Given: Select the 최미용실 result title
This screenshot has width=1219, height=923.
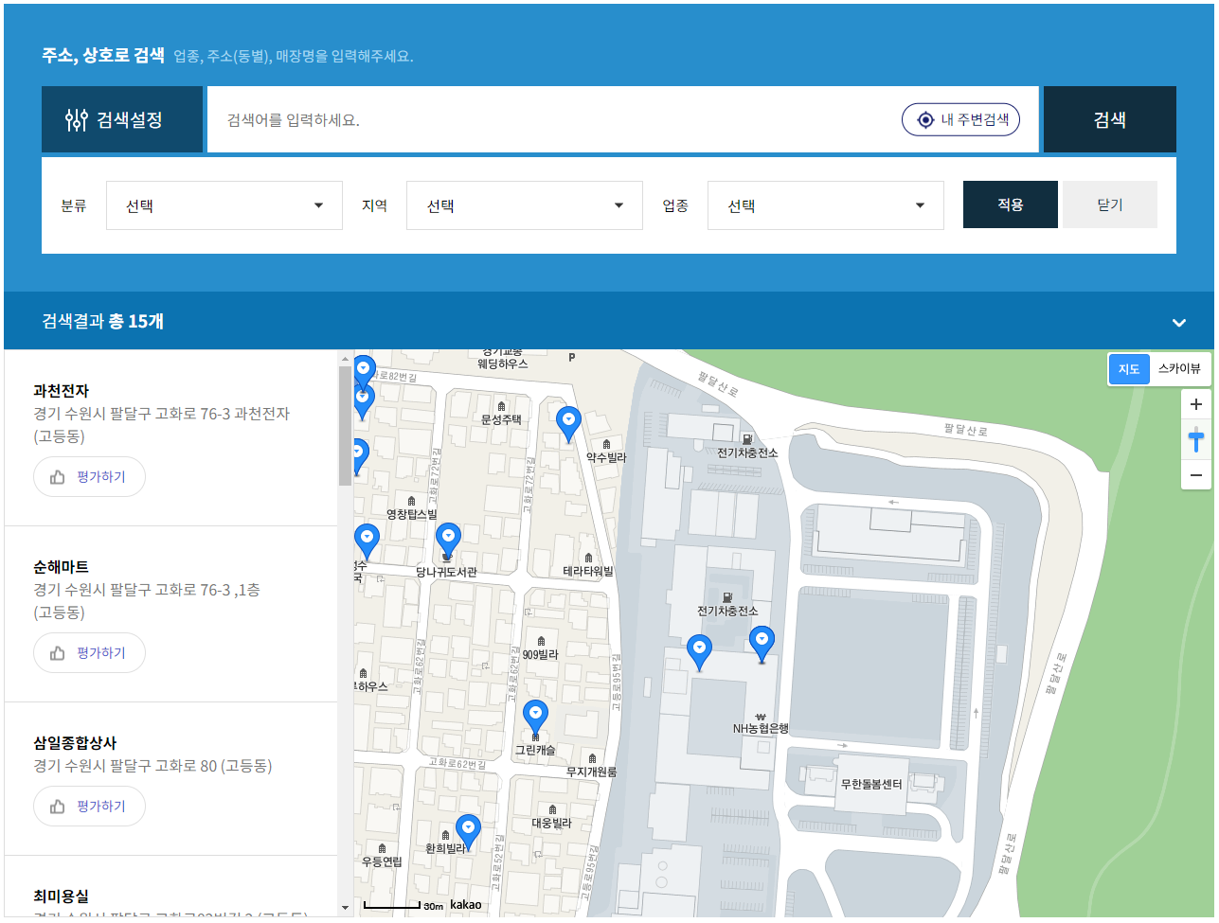Looking at the screenshot, I should (x=62, y=896).
